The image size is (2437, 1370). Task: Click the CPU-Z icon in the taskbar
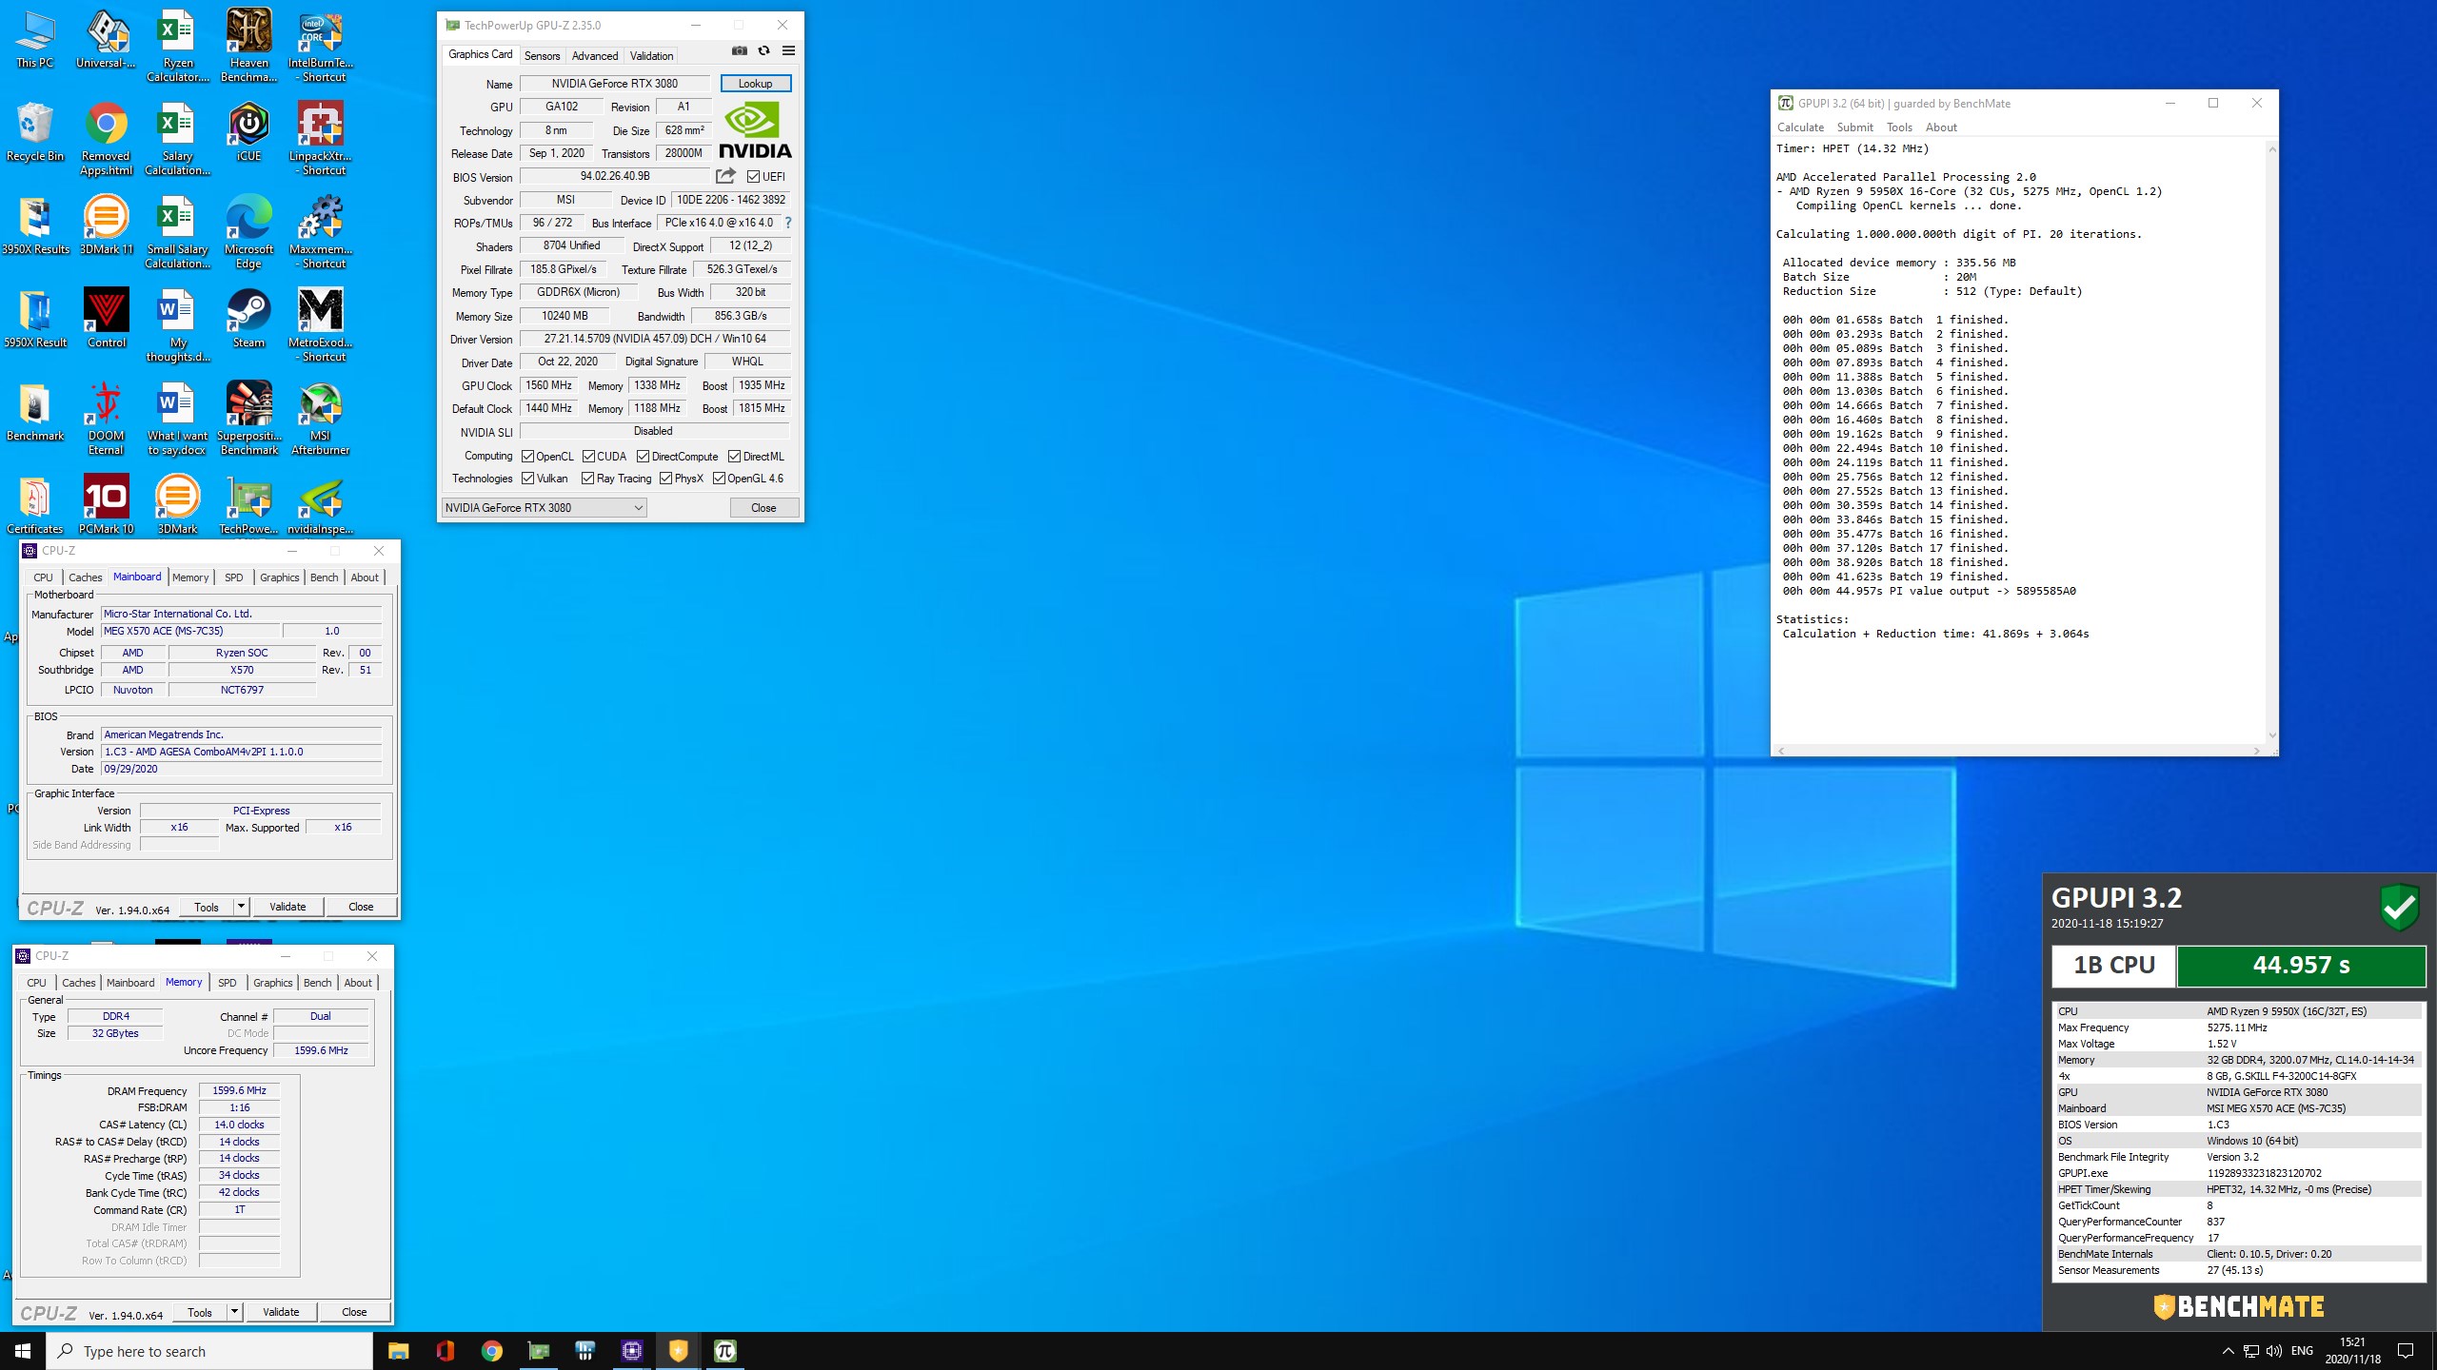click(x=631, y=1351)
